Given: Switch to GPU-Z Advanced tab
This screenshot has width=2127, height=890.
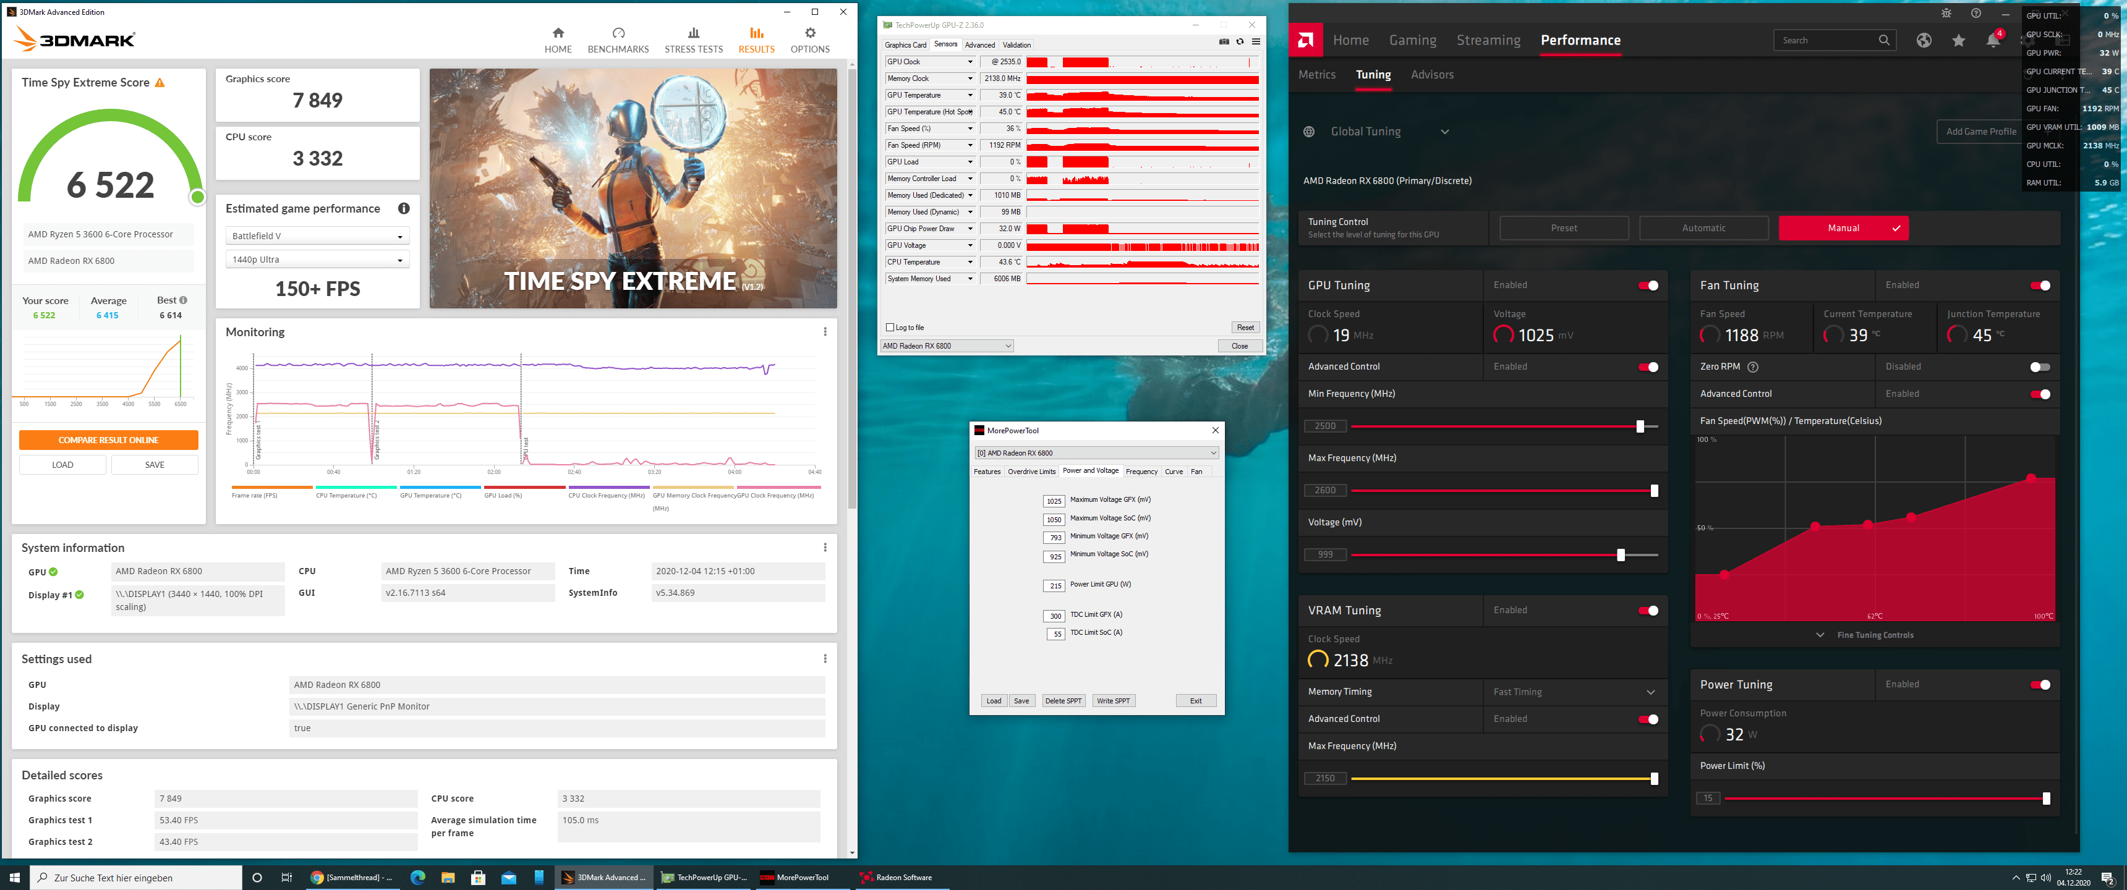Looking at the screenshot, I should [980, 45].
